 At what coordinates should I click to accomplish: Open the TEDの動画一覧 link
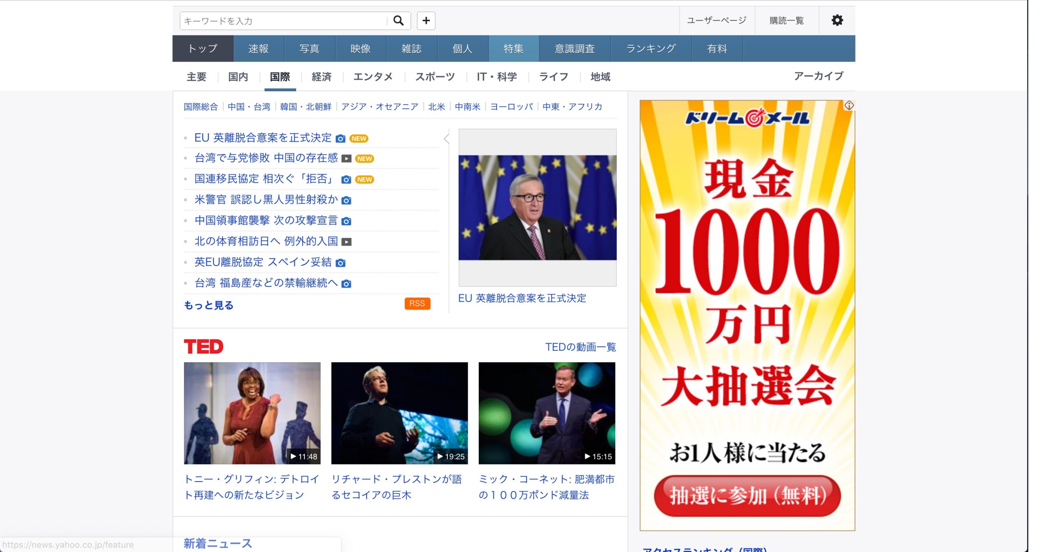[580, 347]
